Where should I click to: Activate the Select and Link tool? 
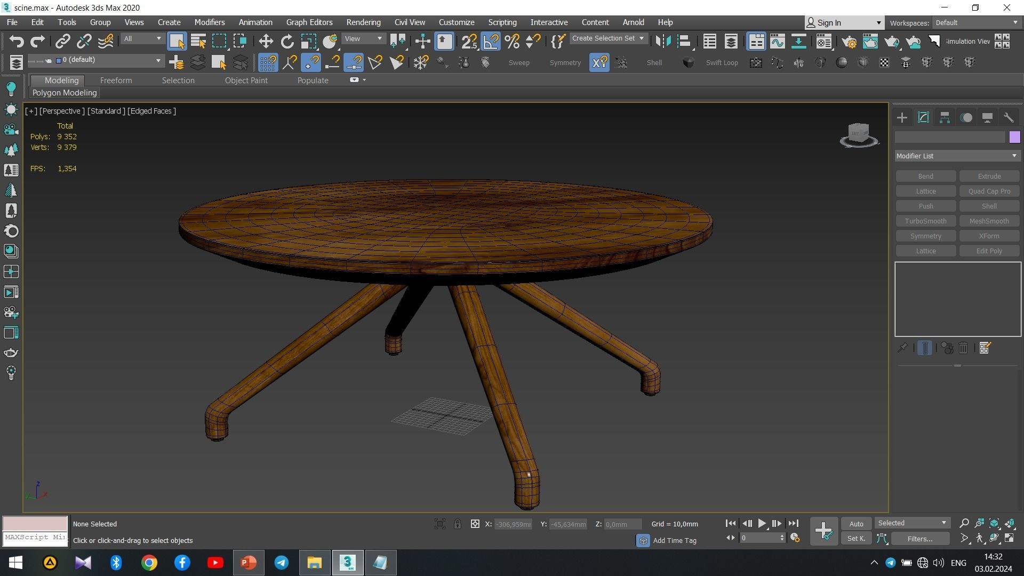point(63,41)
